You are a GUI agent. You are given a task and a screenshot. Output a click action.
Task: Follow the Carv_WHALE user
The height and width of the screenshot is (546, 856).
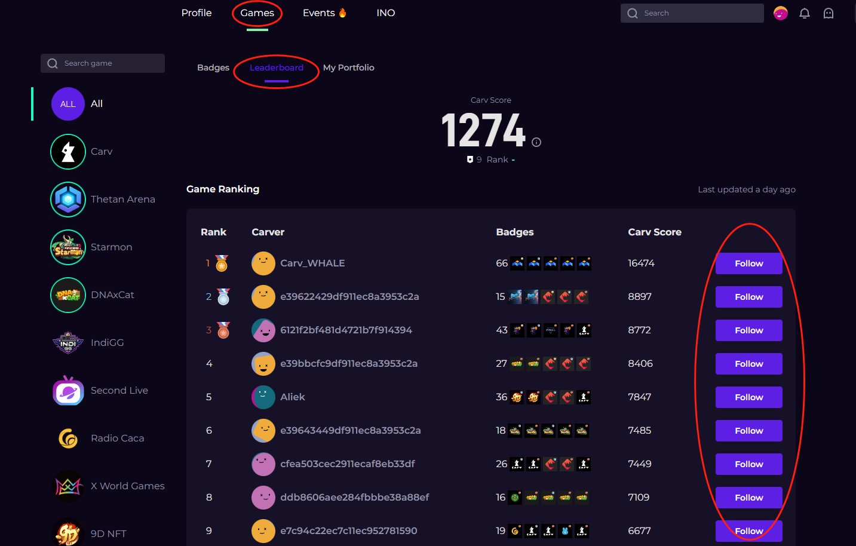coord(748,263)
